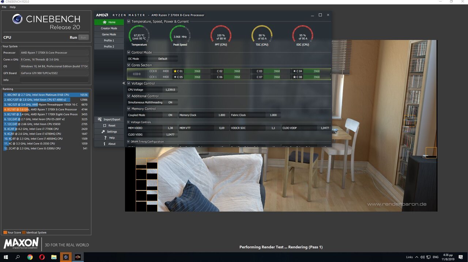Toggle Coupled Mode ON switch
Viewport: 468px width, 262px height.
pos(170,115)
